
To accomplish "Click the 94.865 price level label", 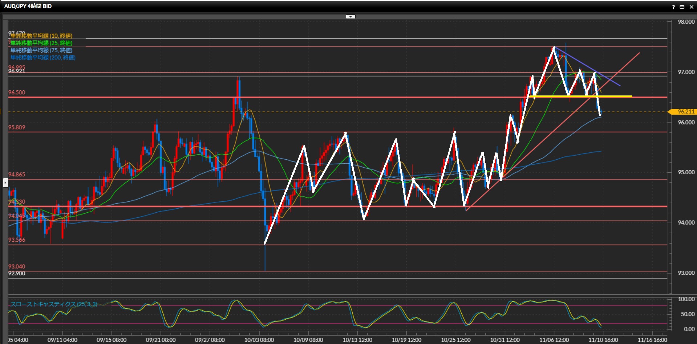I will [x=17, y=175].
